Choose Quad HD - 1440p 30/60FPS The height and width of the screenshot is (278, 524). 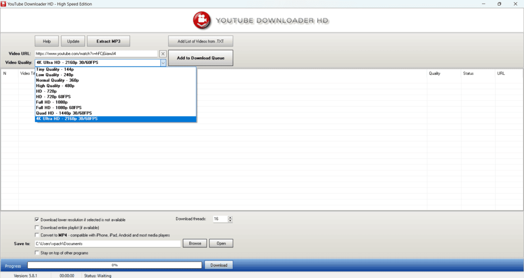[x=116, y=113]
